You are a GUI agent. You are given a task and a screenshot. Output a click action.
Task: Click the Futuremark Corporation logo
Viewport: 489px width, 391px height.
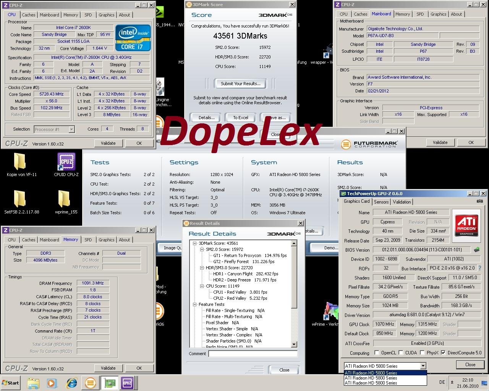(x=369, y=145)
